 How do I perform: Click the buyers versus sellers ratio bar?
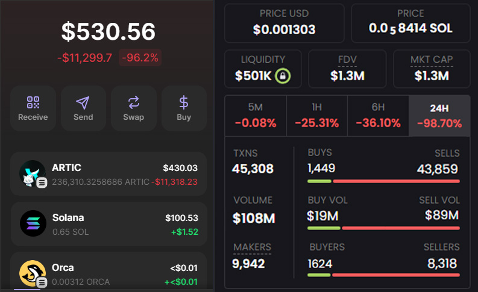pos(383,275)
